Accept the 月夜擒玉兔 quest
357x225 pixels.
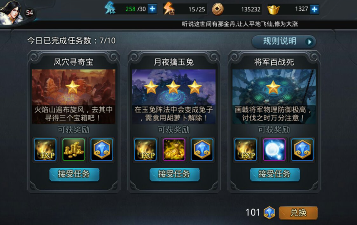(174, 174)
